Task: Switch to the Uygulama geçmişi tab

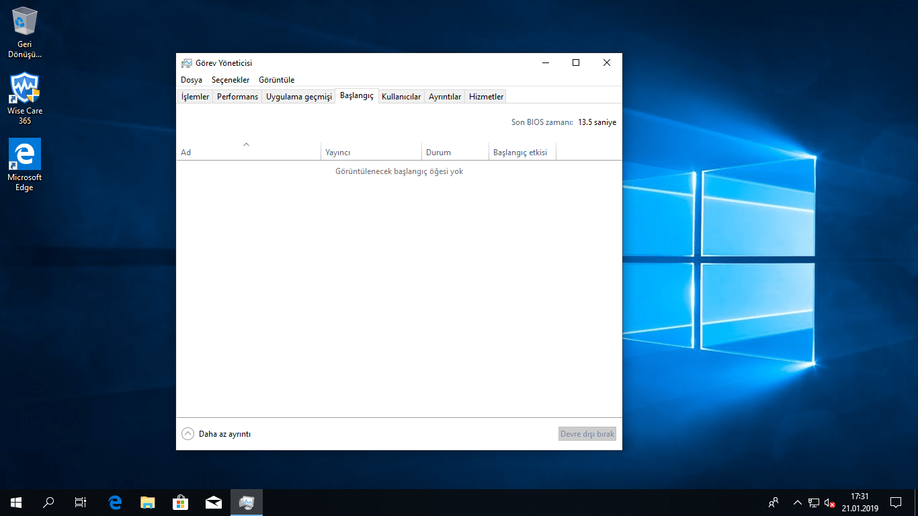Action: click(x=299, y=97)
